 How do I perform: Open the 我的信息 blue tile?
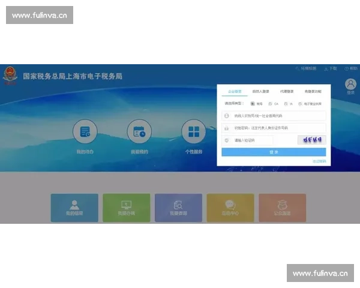click(x=74, y=208)
